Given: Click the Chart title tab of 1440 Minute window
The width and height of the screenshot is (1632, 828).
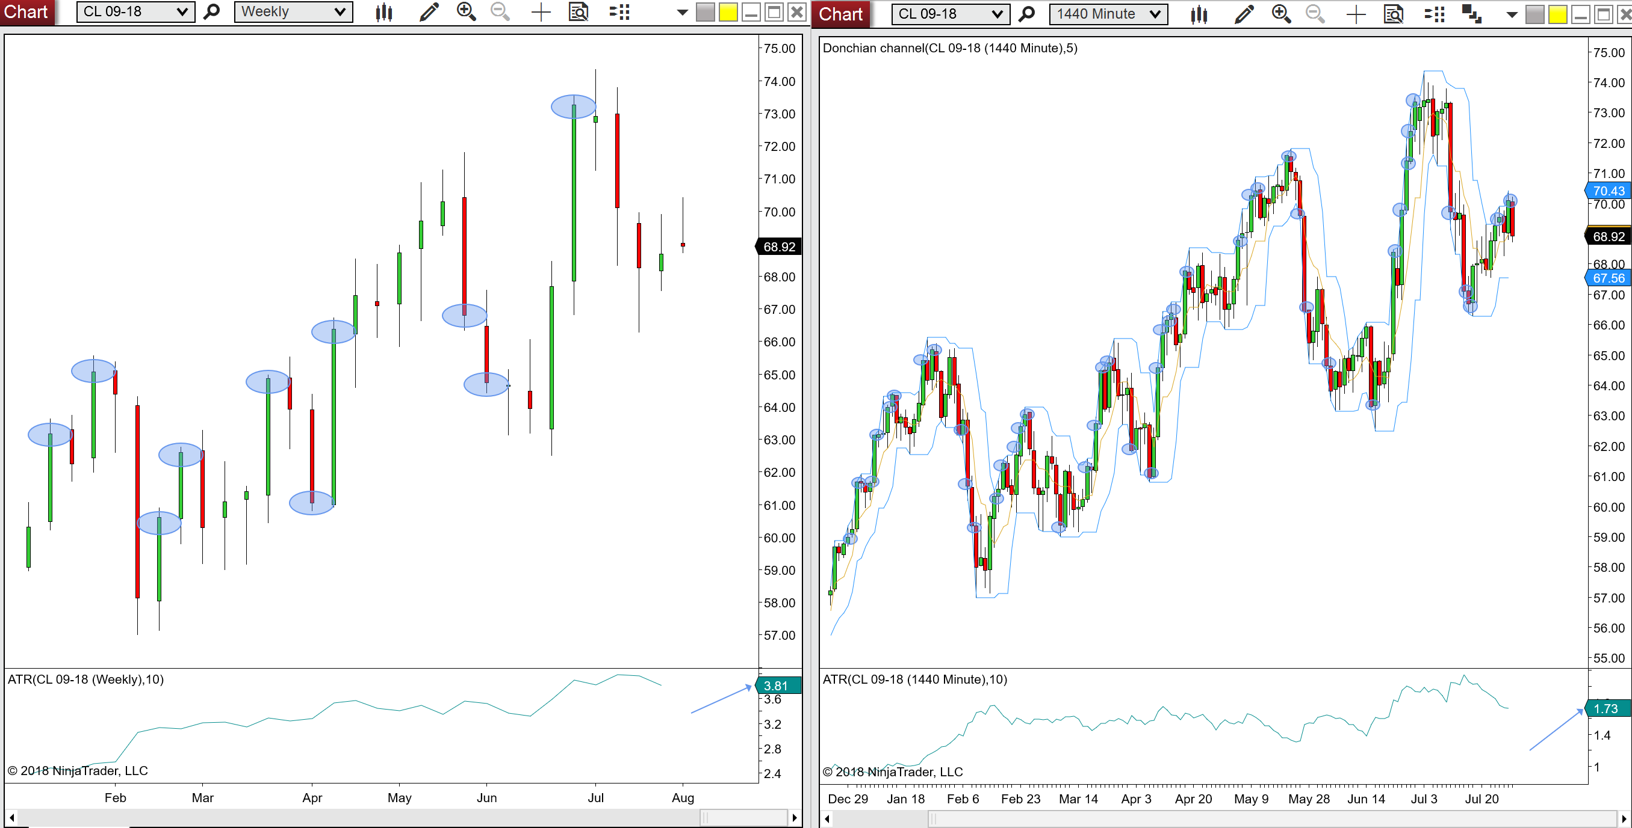Looking at the screenshot, I should pos(841,14).
